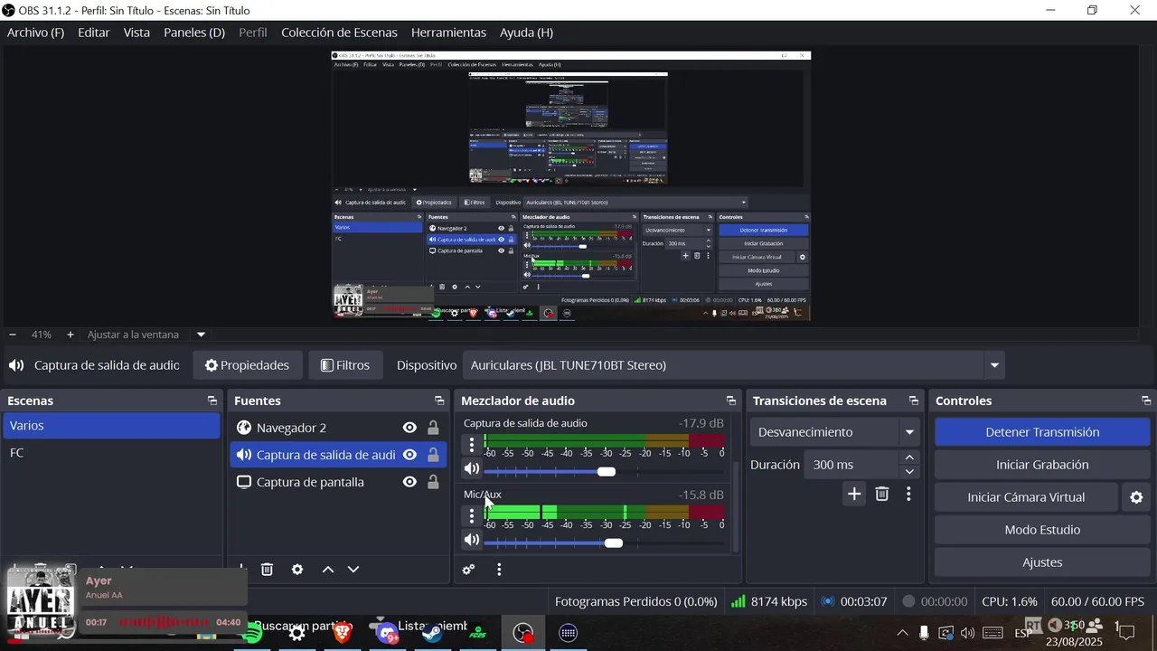This screenshot has height=651, width=1157.
Task: Open Propiedades of the selected source
Action: [x=247, y=365]
